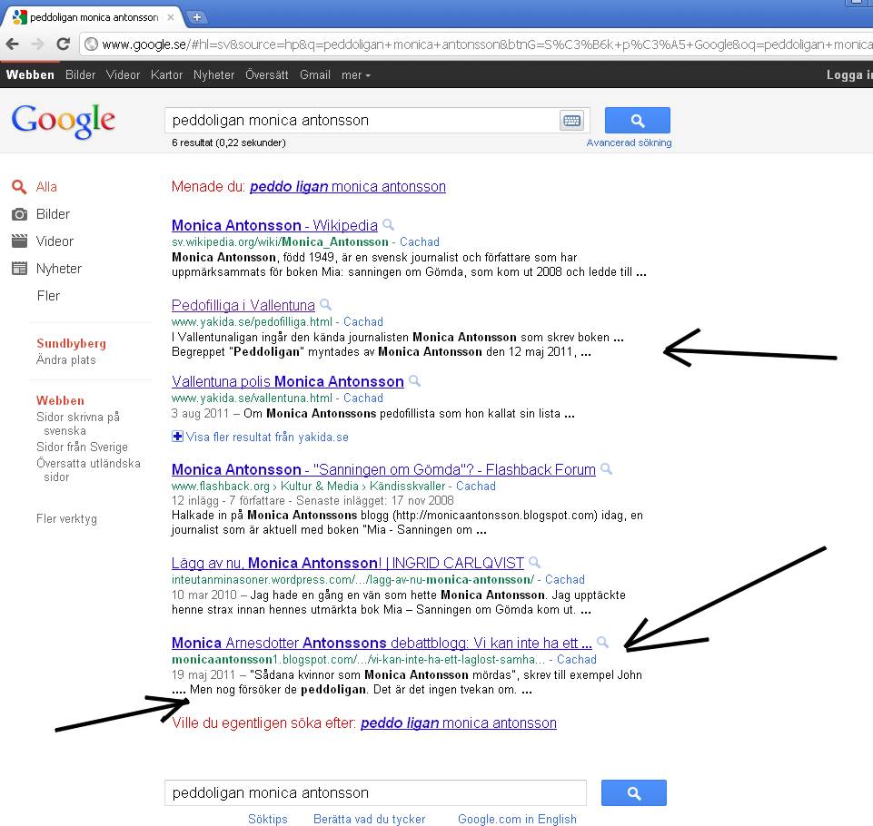
Task: Click 'Berätta vad du tycker' link
Action: pyautogui.click(x=369, y=819)
